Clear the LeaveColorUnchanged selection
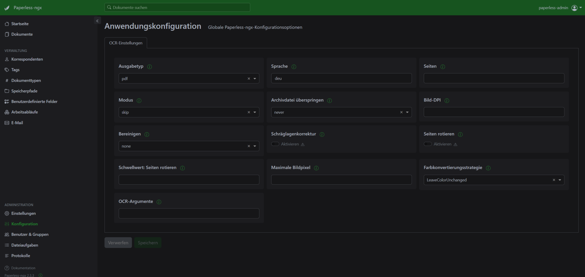585x277 pixels. pos(554,180)
